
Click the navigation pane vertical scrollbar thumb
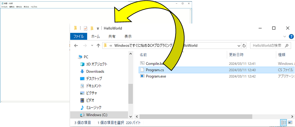131,94
